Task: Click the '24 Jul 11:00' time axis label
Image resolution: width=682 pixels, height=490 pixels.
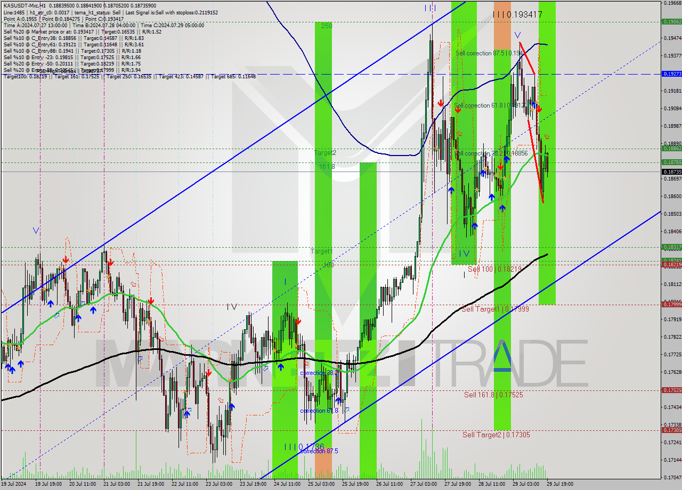Action: coord(287,485)
